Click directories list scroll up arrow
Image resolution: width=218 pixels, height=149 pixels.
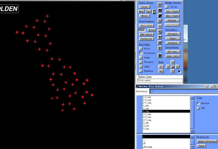pos(192,137)
